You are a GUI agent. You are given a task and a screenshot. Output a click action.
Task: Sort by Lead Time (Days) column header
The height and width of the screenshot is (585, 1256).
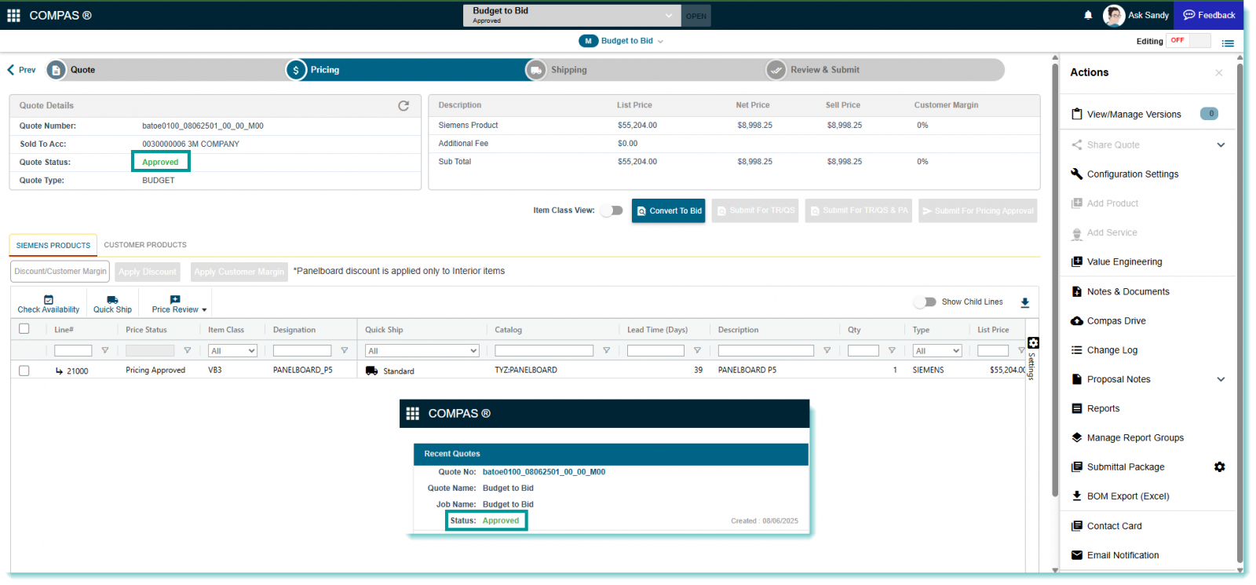point(657,330)
